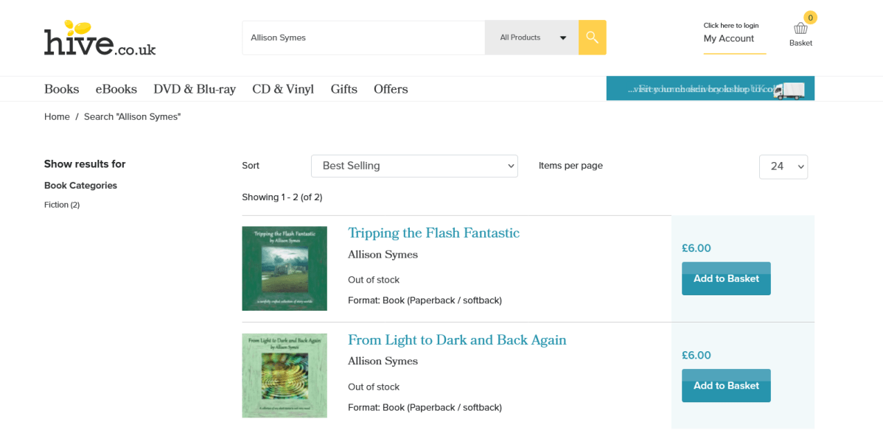Add From Light to Dark to basket
Viewport: 883px width, 430px height.
coord(726,386)
